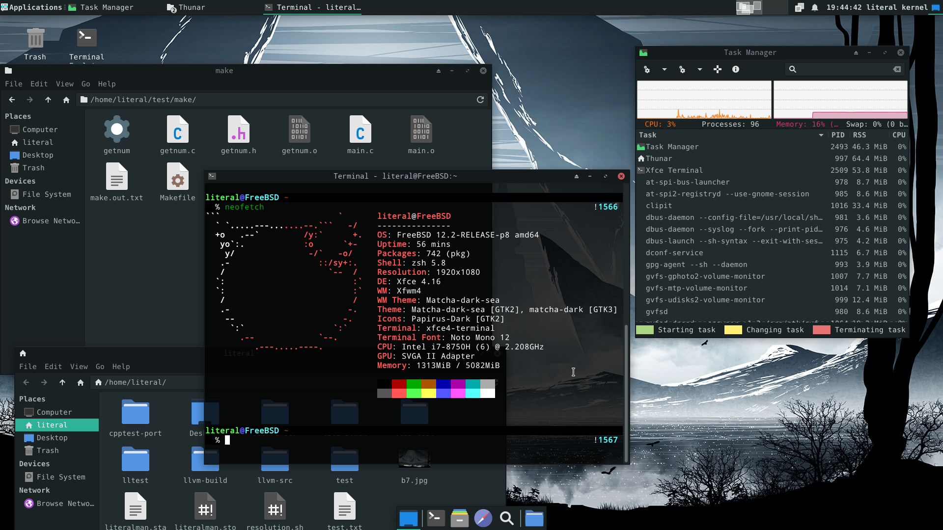943x530 pixels.
Task: Open notification bell in top panel
Action: tap(815, 7)
